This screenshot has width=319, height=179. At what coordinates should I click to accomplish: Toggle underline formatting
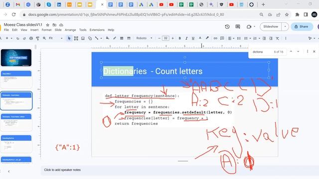(193, 38)
